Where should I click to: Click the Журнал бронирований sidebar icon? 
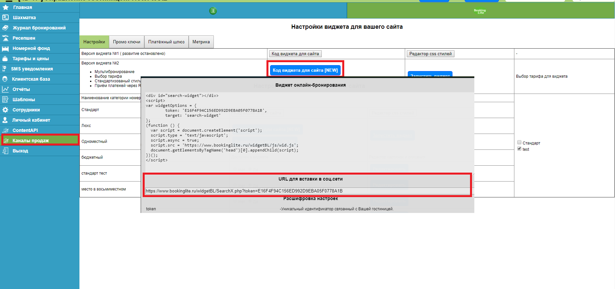coord(5,28)
